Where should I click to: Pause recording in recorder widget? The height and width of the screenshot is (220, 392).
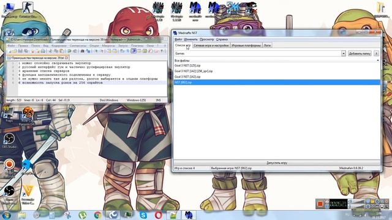click(x=326, y=207)
